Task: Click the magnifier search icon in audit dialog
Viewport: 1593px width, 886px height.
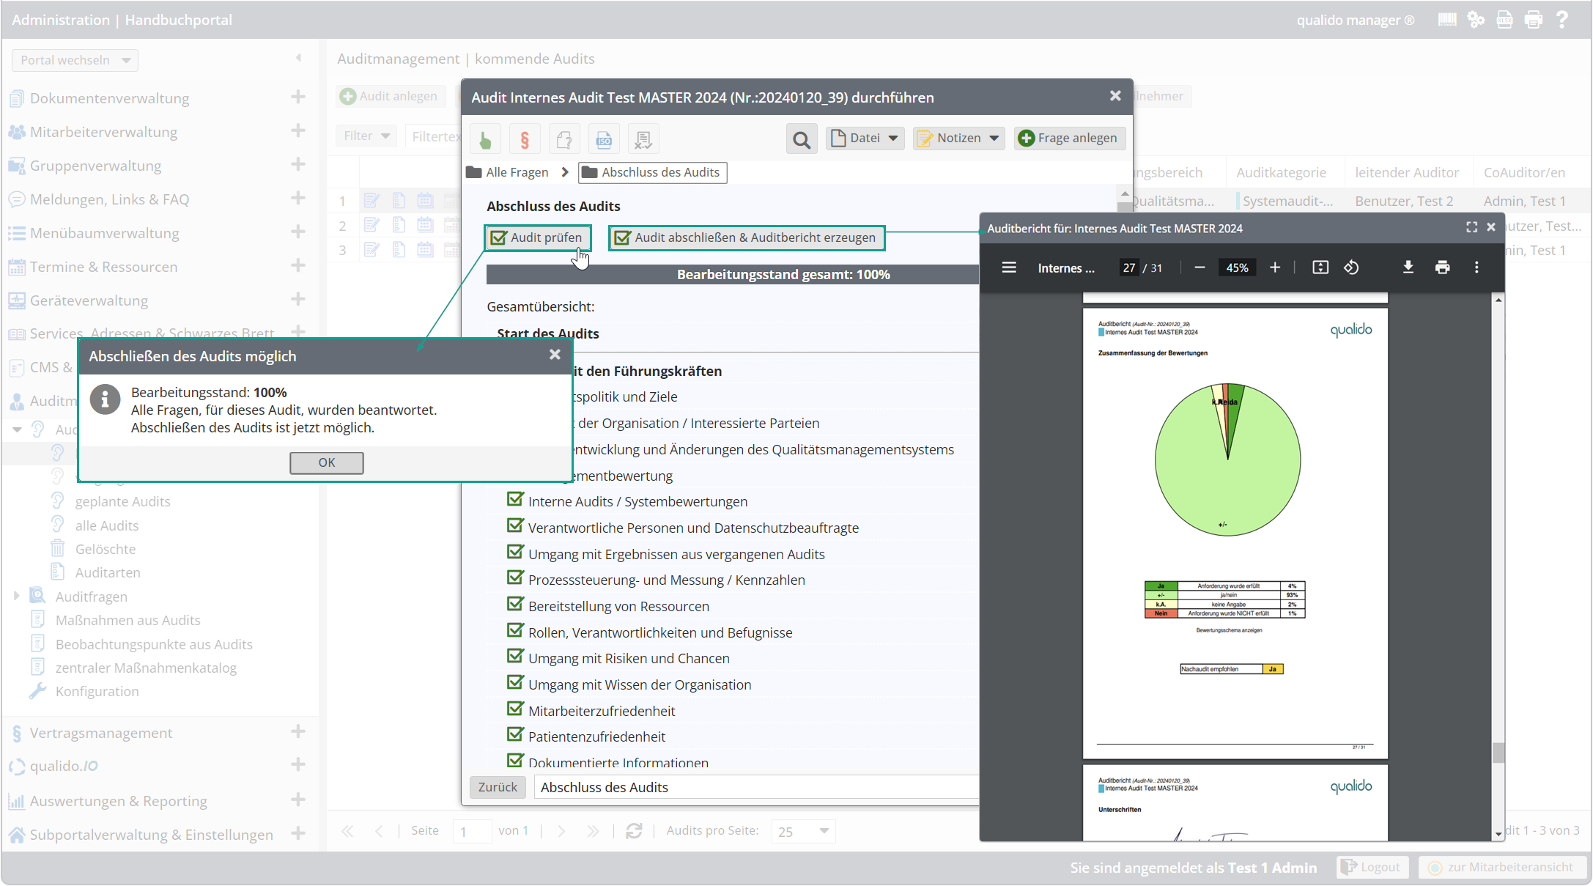Action: [802, 139]
